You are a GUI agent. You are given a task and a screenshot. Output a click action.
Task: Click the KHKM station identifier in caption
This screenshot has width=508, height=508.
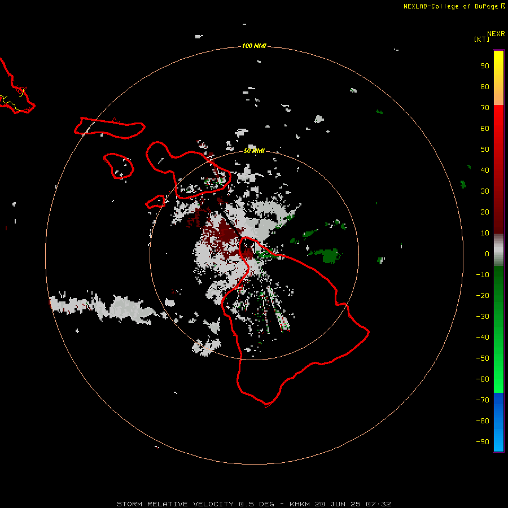point(300,504)
